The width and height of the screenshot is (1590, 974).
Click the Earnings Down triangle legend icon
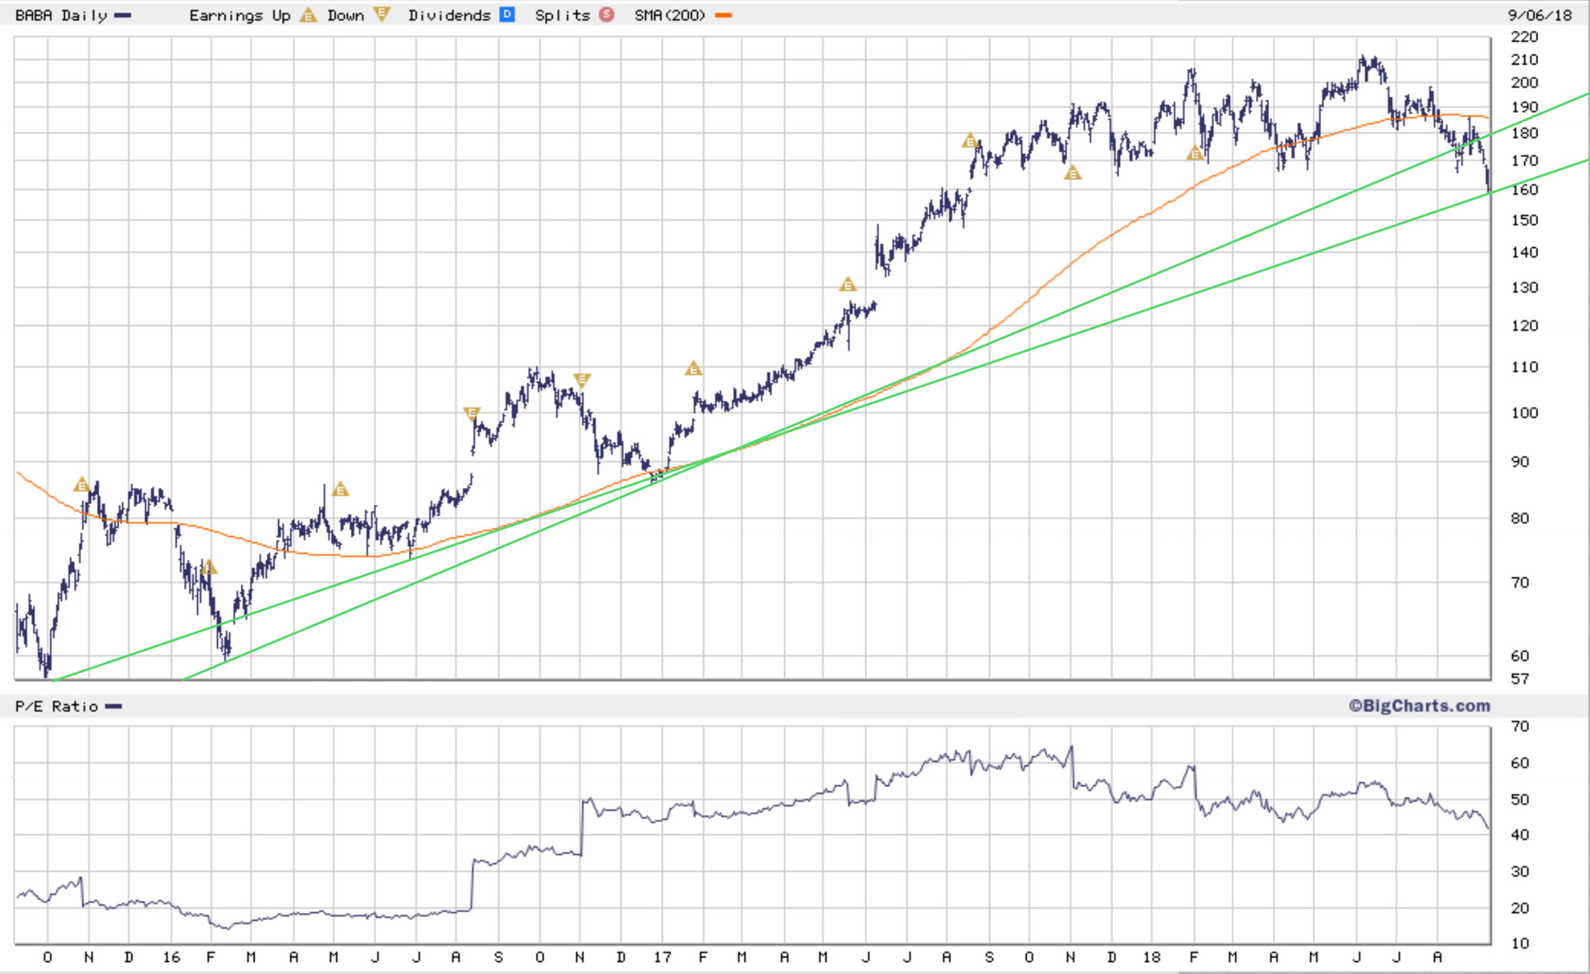coord(381,14)
